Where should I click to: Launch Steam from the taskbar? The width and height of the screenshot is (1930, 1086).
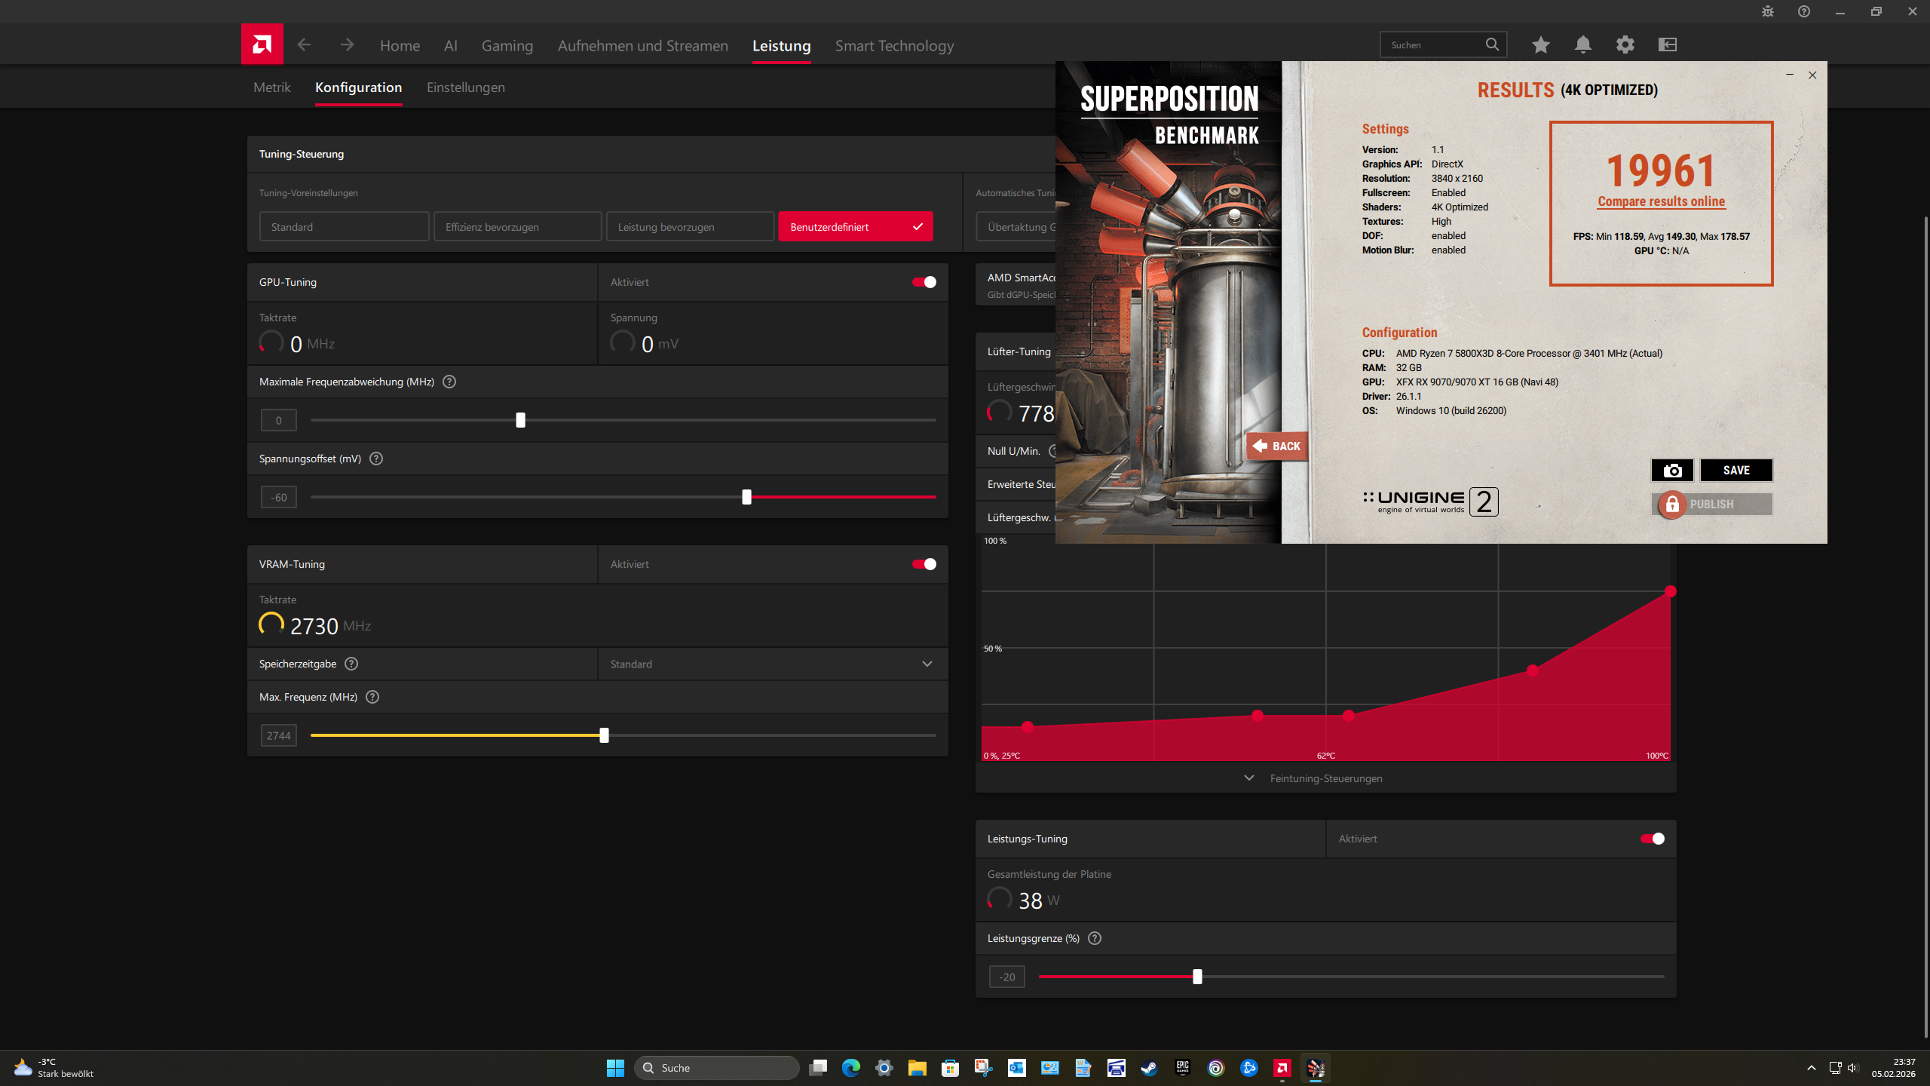(1149, 1068)
